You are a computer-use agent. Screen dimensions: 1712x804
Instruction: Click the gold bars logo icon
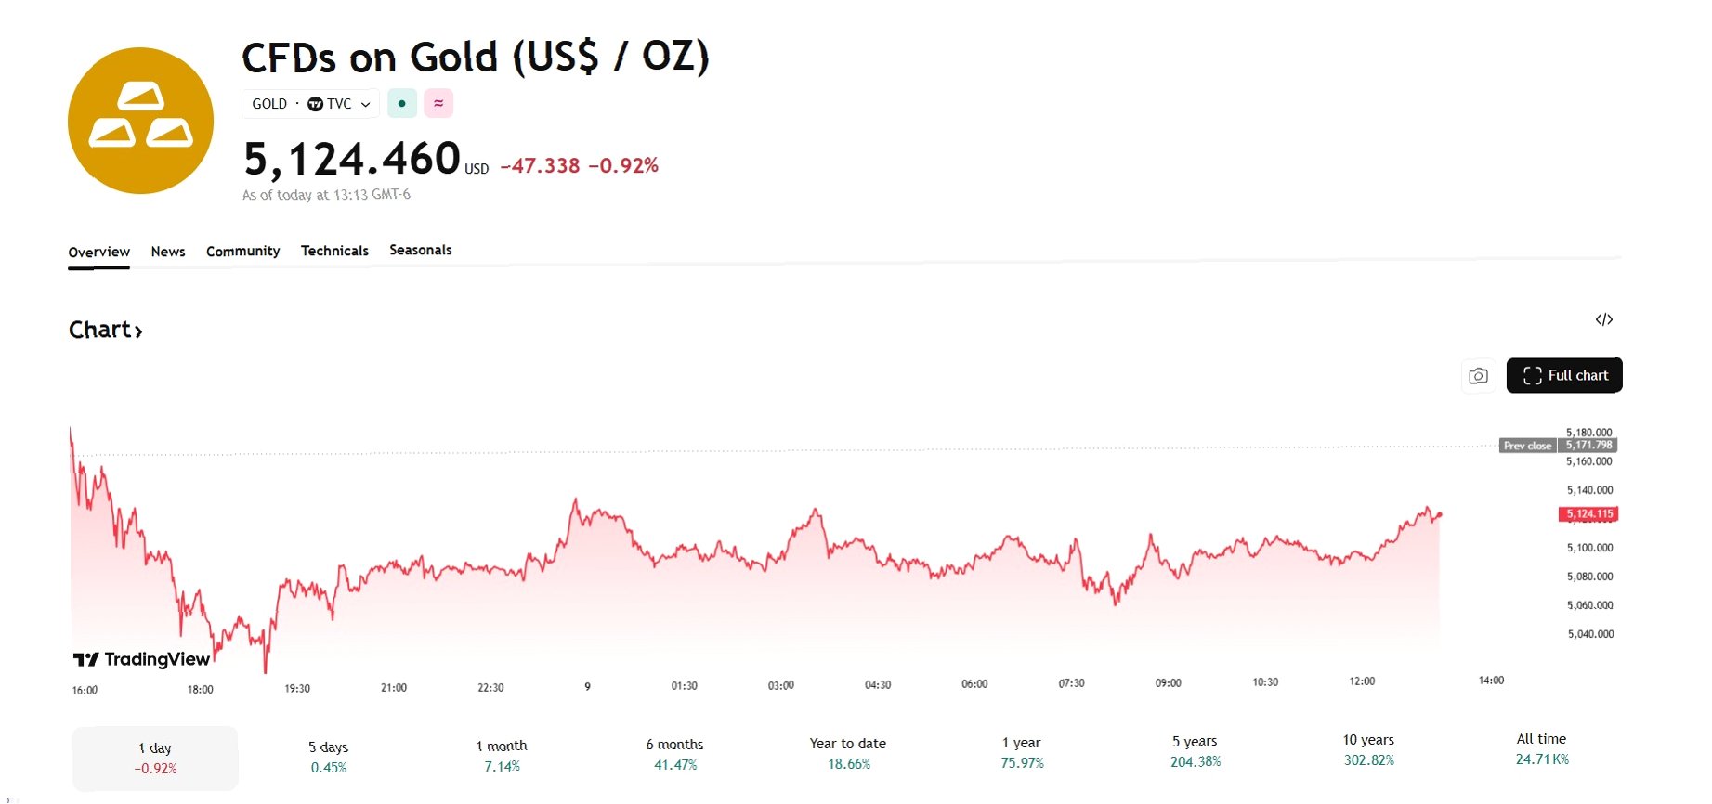(140, 121)
